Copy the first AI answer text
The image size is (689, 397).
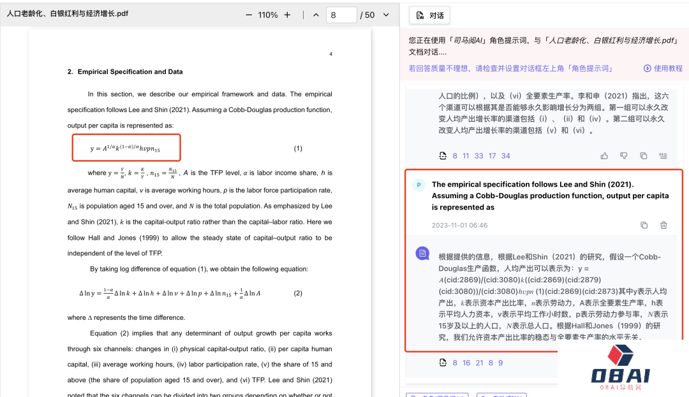click(644, 155)
